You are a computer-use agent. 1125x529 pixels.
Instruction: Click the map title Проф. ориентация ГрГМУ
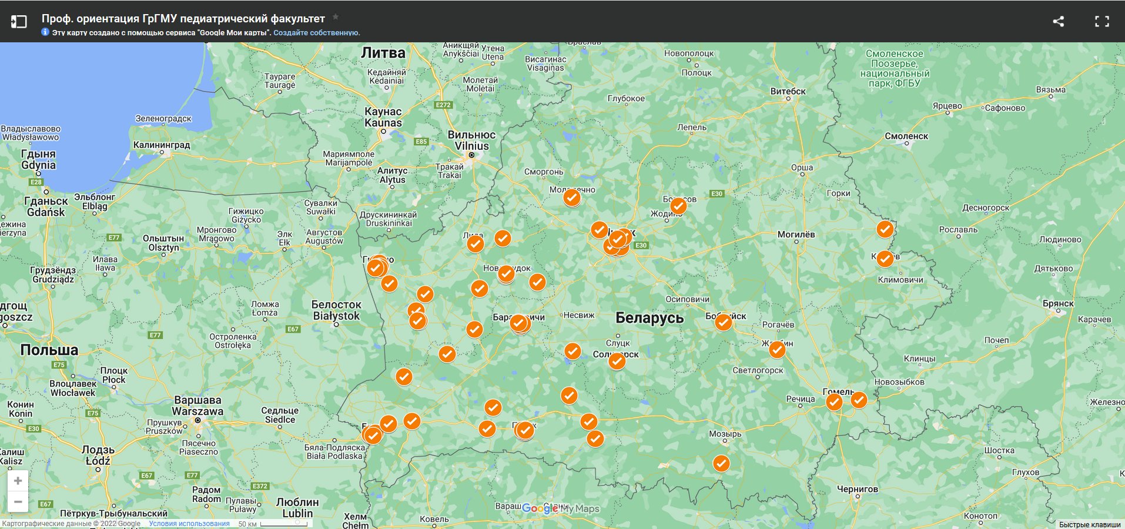(x=183, y=19)
